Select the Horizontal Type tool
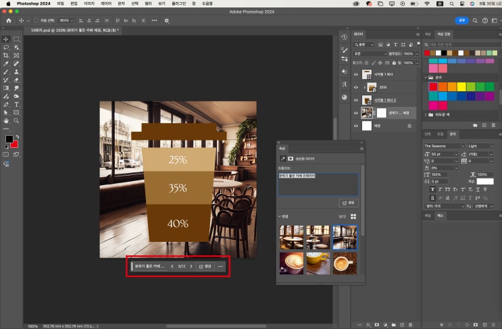Viewport: 502px width, 329px height. [x=16, y=105]
